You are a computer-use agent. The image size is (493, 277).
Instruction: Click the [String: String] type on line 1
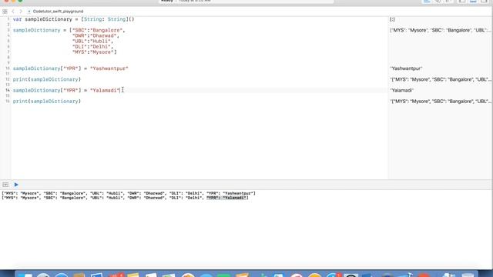click(105, 19)
